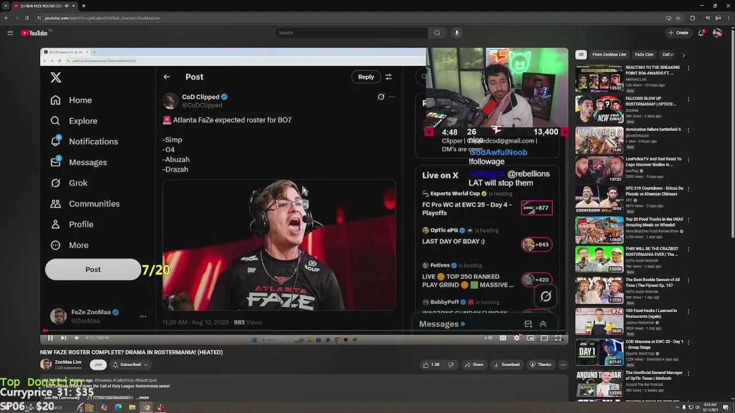This screenshot has height=413, width=735.
Task: Open Battlefield 6 domination failure thumbnail
Action: coord(599,140)
